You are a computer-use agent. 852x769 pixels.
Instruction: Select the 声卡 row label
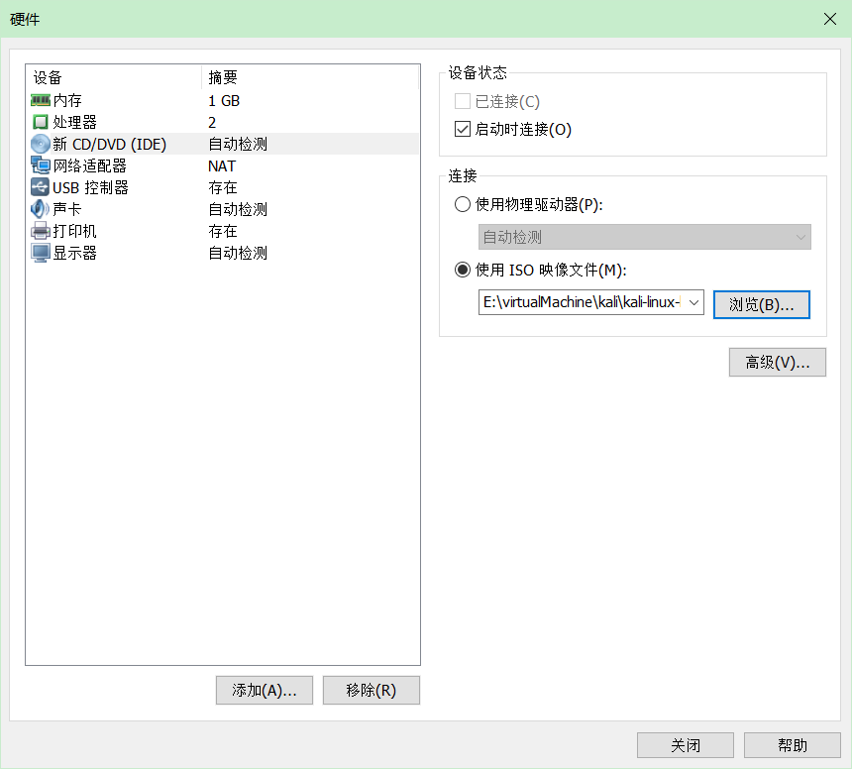point(67,209)
